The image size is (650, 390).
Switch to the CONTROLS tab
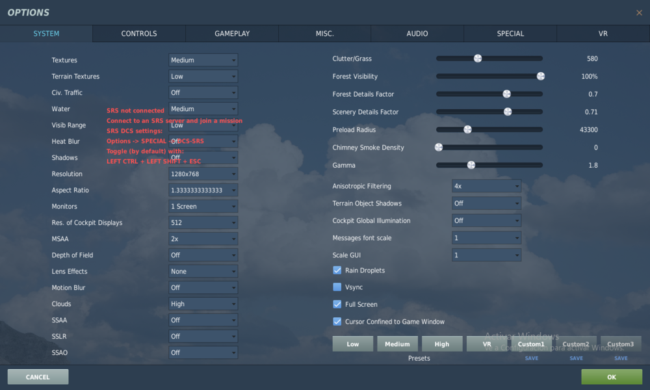coord(139,34)
